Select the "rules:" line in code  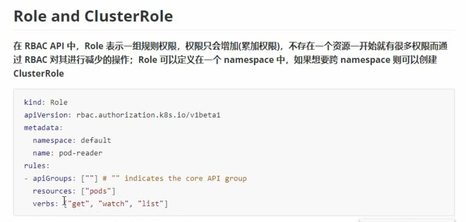(x=37, y=166)
